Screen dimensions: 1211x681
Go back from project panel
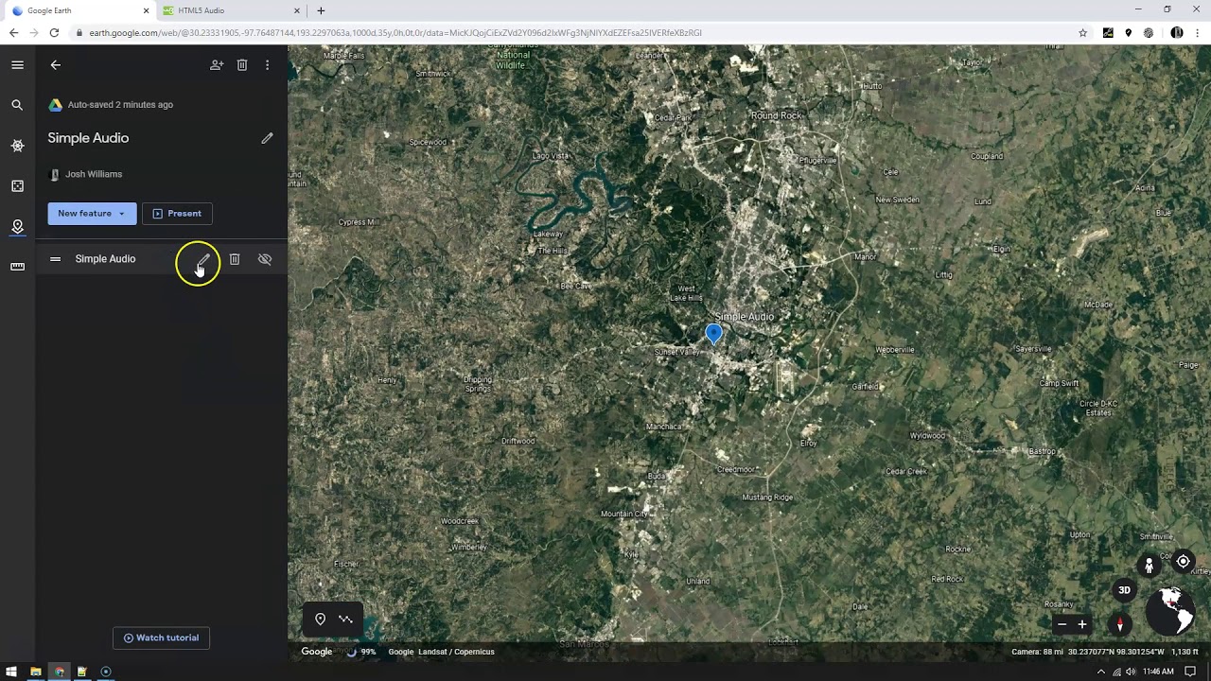coord(56,65)
